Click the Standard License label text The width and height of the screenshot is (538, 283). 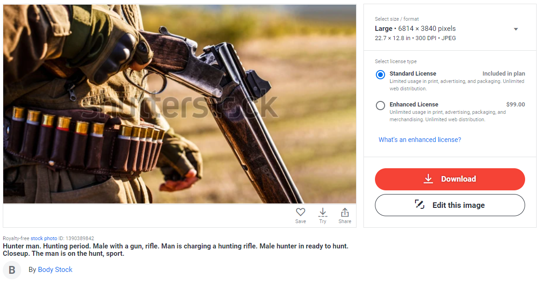tap(413, 73)
